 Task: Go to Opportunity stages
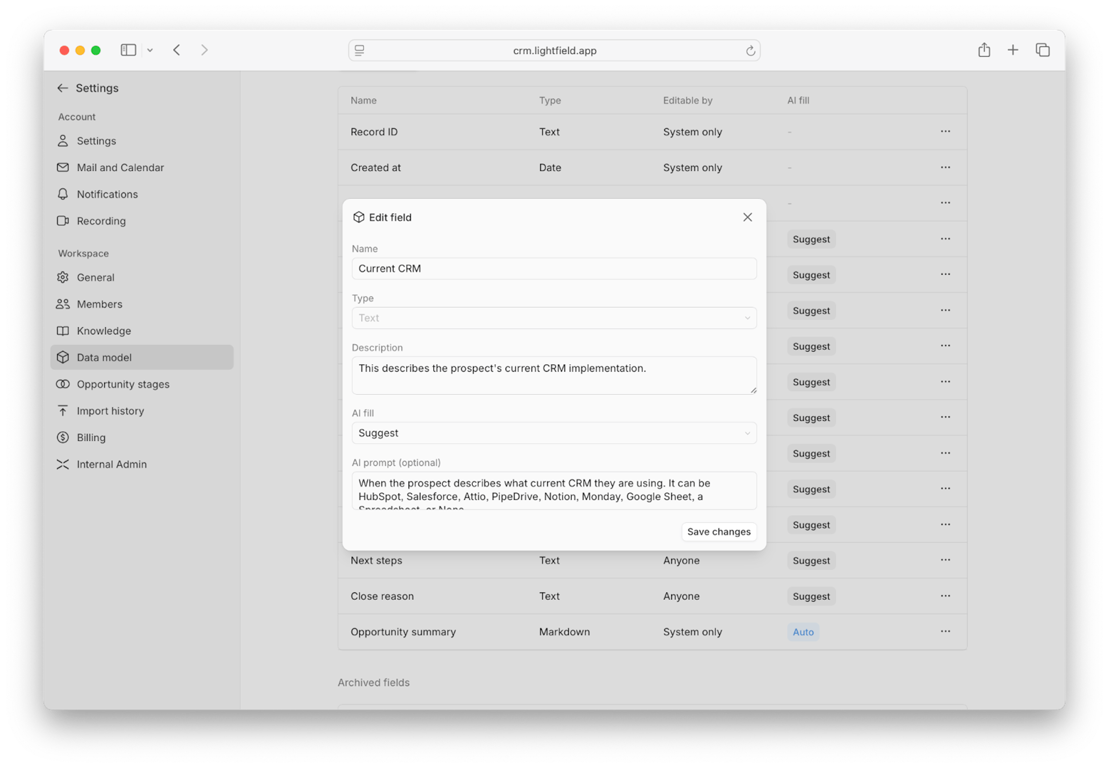[123, 384]
